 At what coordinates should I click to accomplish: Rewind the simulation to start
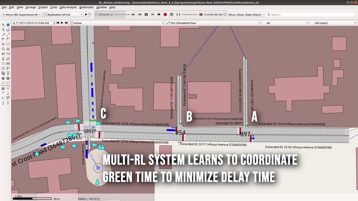(x=140, y=14)
